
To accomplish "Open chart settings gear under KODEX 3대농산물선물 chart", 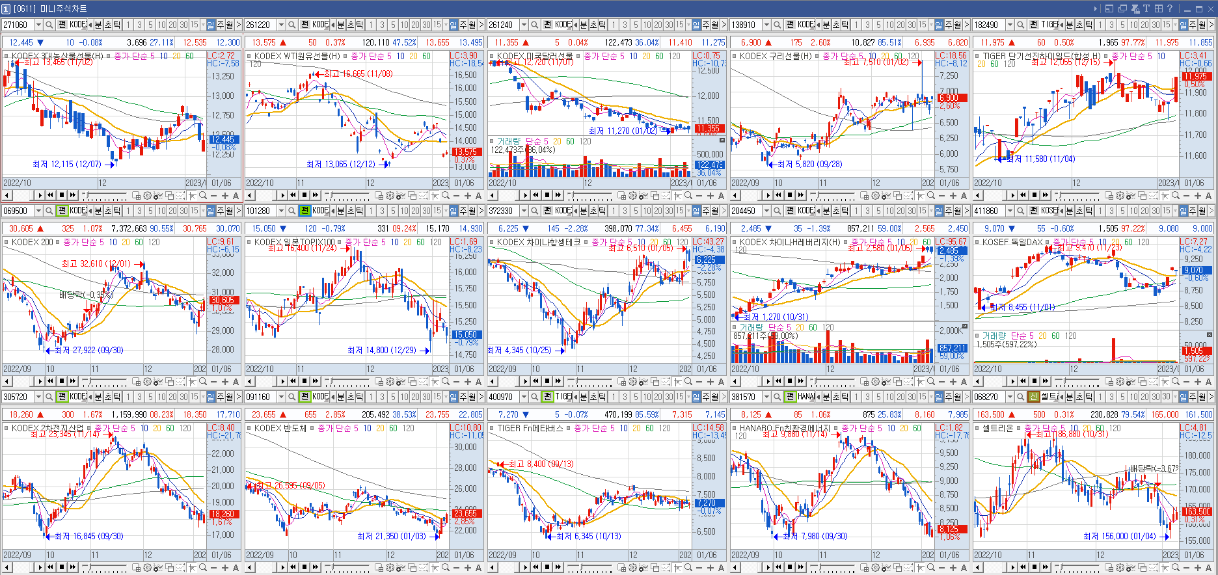I will tap(147, 195).
